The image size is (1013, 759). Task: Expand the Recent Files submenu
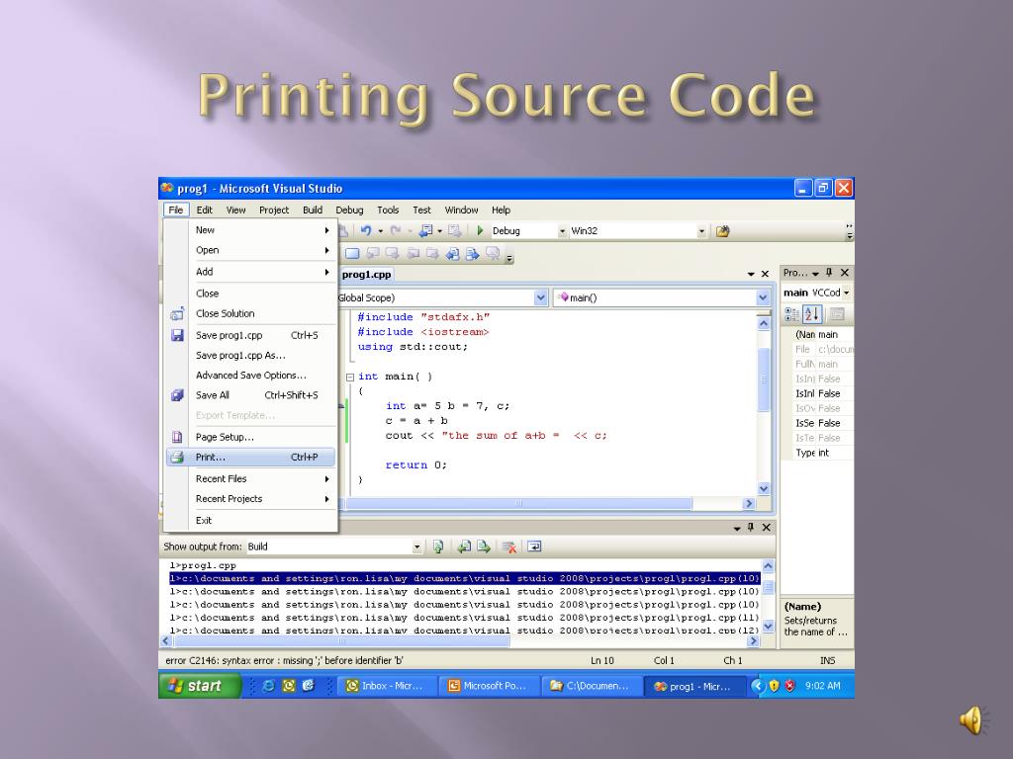click(250, 479)
